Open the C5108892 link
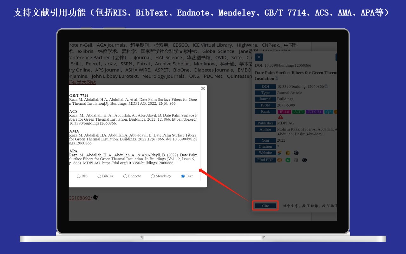 click(x=80, y=198)
